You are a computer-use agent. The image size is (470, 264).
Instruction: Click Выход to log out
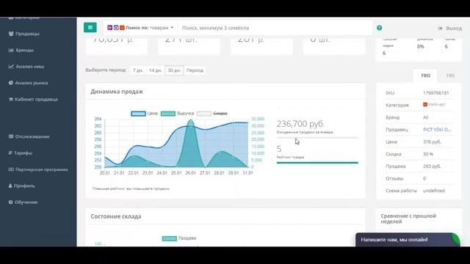tap(454, 28)
